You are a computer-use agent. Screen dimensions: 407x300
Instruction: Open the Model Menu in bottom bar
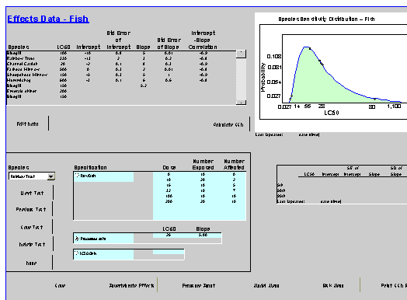266,286
